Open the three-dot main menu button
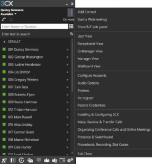Screen dimensions: 152x164 [x=71, y=12]
